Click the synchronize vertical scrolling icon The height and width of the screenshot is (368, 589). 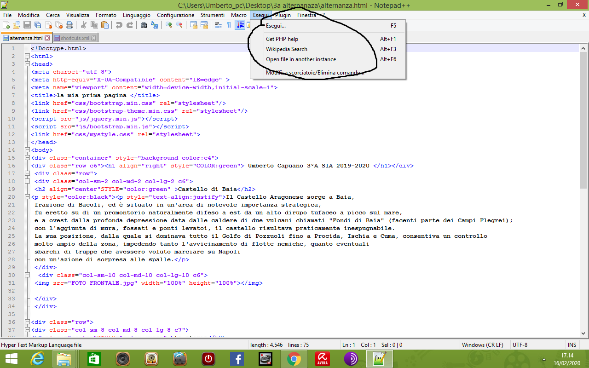click(x=194, y=25)
